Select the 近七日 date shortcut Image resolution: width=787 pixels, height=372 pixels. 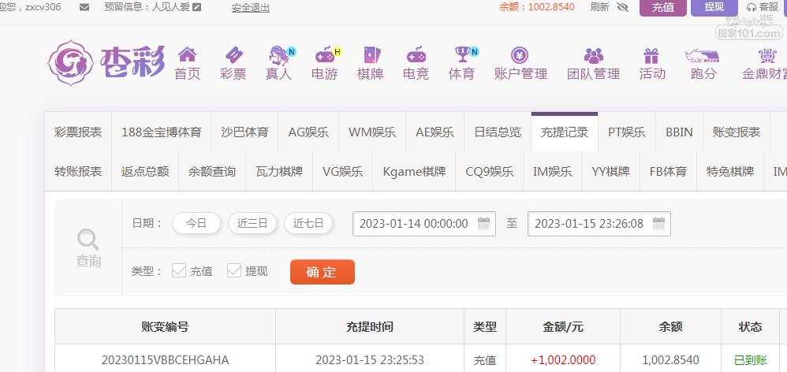[x=308, y=223]
